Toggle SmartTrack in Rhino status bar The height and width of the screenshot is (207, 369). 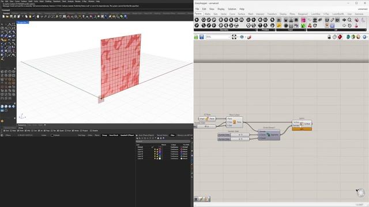point(114,135)
